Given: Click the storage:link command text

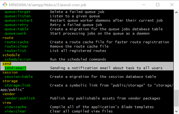Looking at the screenshot, I should pyautogui.click(x=18, y=85).
